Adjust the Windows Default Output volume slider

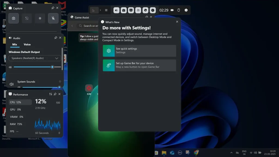coord(37,67)
